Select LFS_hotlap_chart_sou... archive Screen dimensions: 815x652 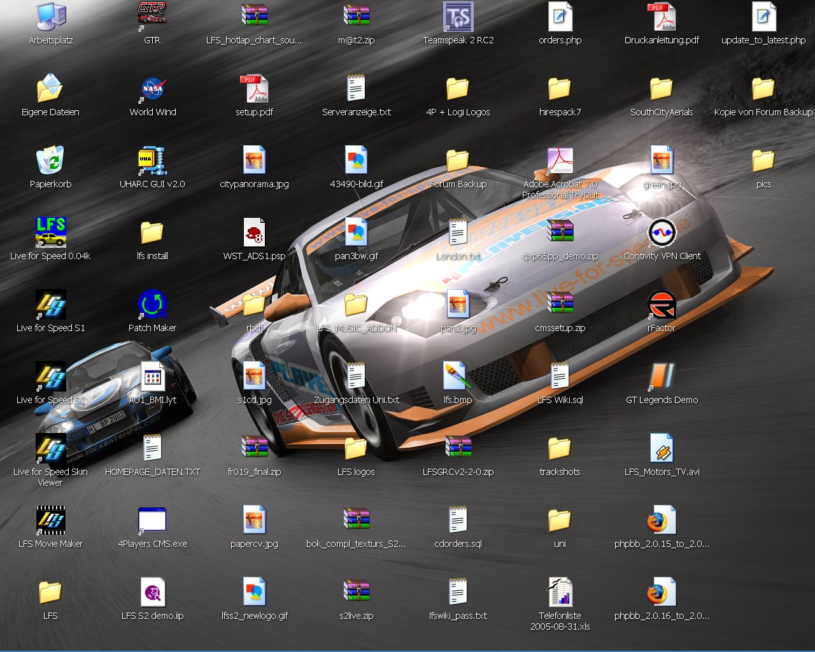pyautogui.click(x=254, y=17)
